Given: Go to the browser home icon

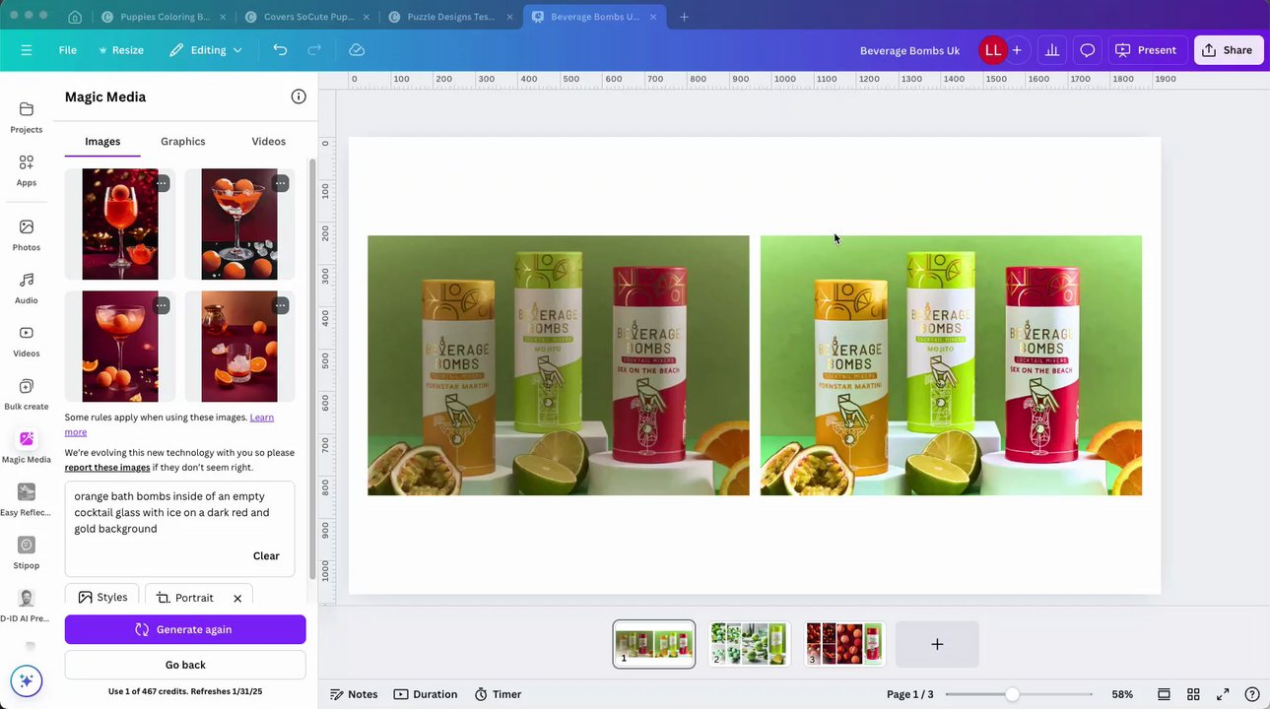Looking at the screenshot, I should [x=75, y=17].
